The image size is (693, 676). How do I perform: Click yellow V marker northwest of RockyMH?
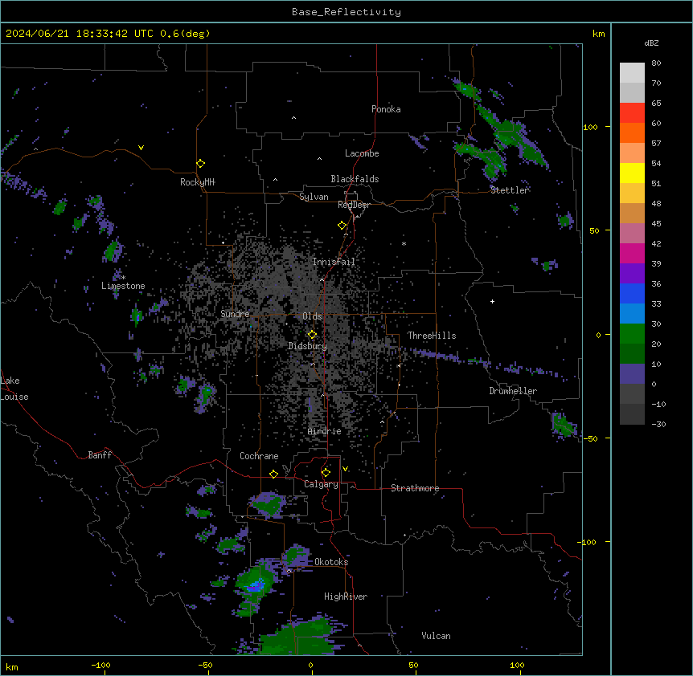point(141,148)
